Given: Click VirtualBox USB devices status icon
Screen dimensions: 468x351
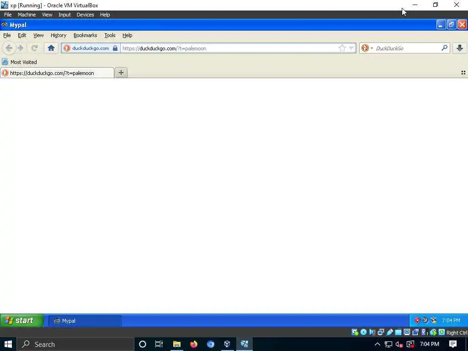Looking at the screenshot, I should point(389,332).
